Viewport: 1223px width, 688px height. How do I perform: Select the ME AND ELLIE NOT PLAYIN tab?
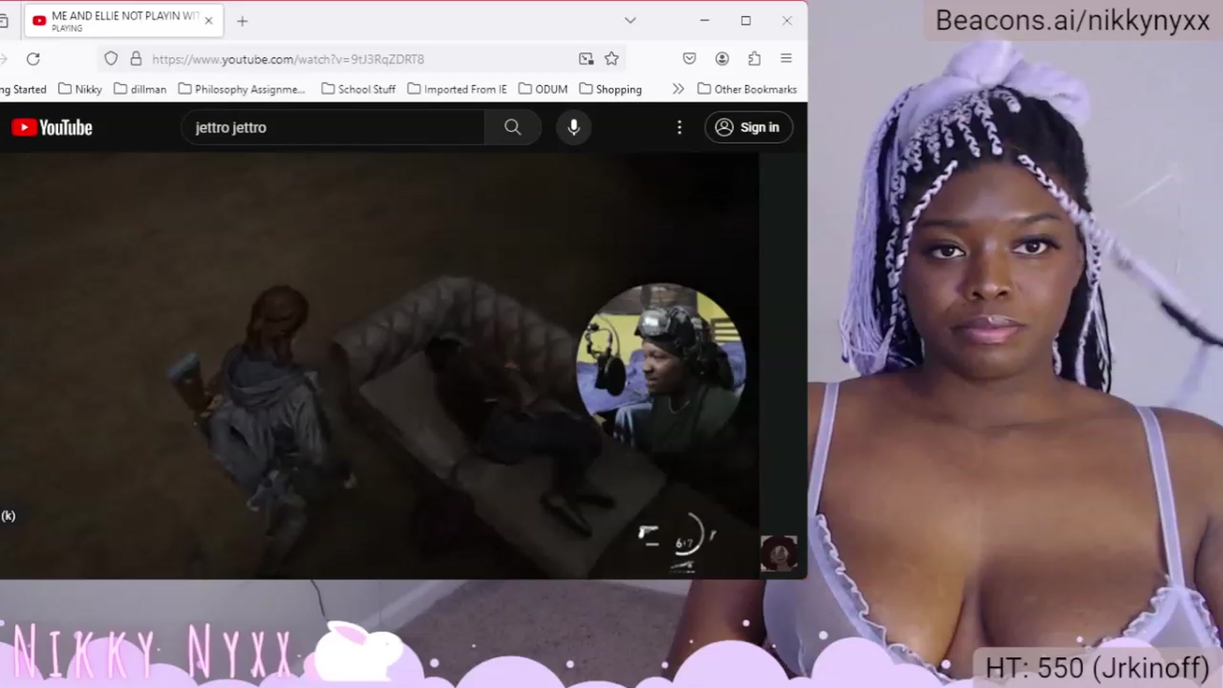click(x=125, y=20)
